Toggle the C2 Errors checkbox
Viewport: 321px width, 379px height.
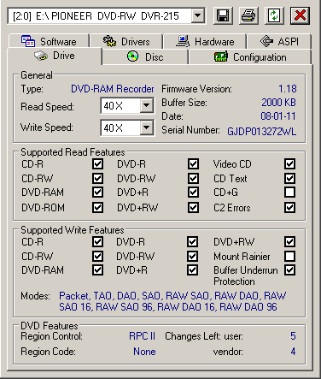pyautogui.click(x=289, y=207)
